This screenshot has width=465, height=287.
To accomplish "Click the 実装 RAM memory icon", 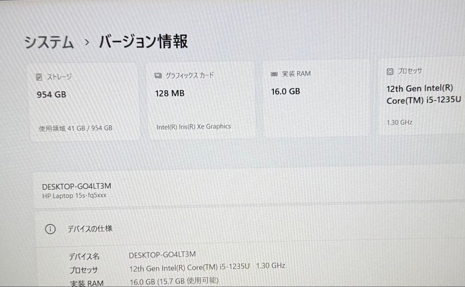I will tap(274, 73).
